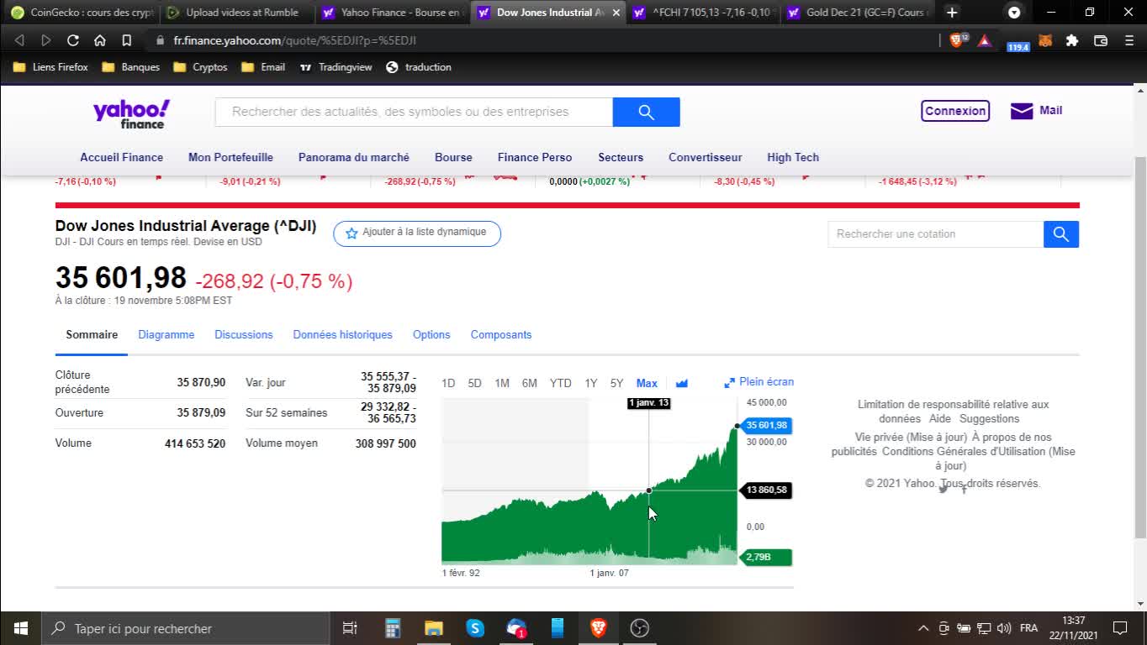Open Calculator from the taskbar
1147x645 pixels.
393,628
